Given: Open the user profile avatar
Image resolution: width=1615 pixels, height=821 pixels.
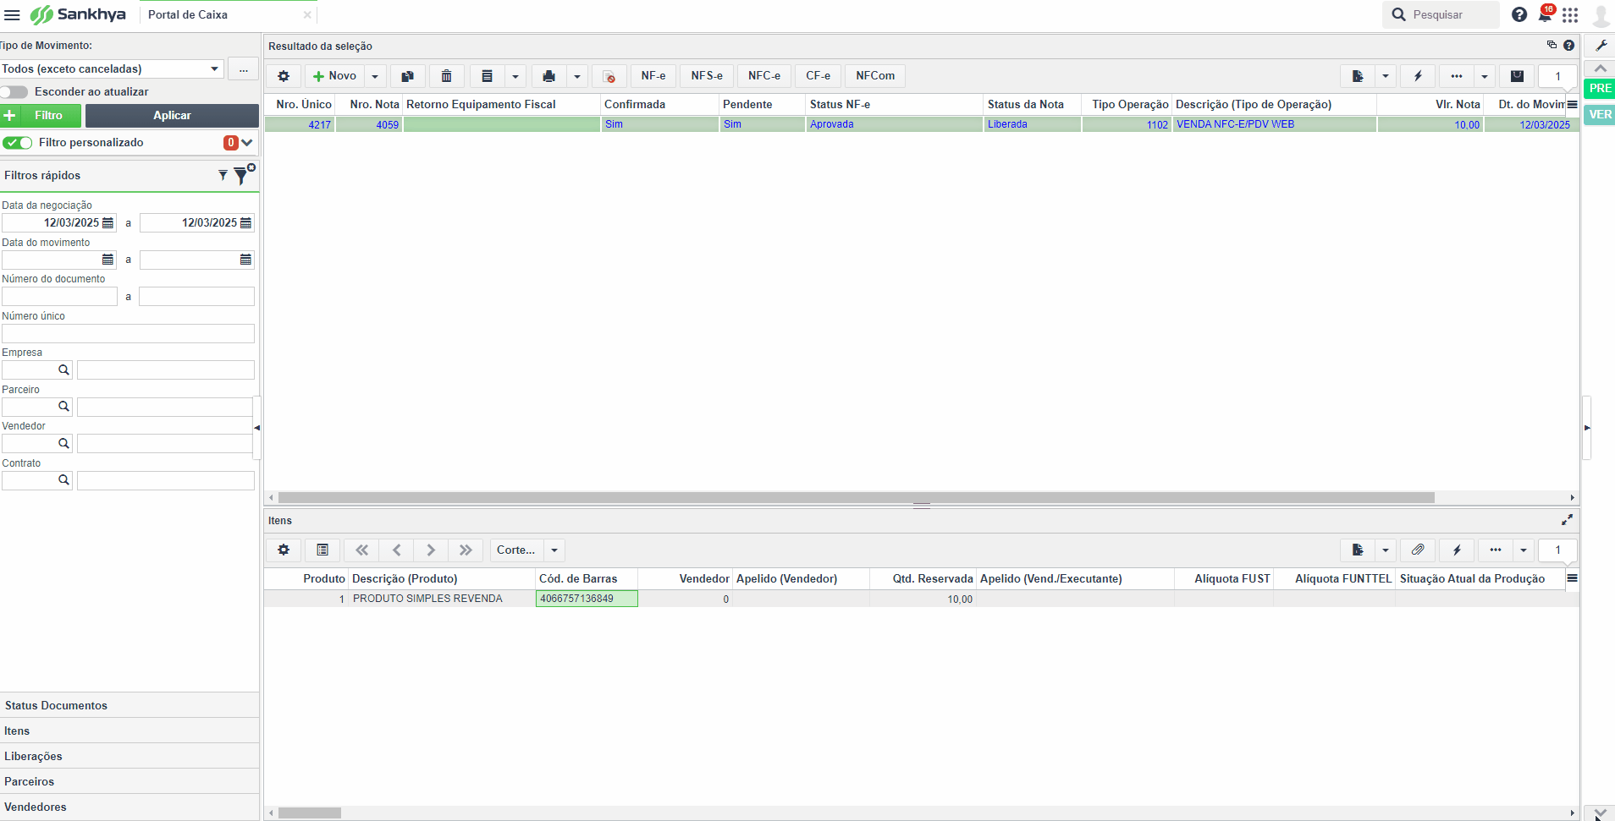Looking at the screenshot, I should [x=1601, y=14].
